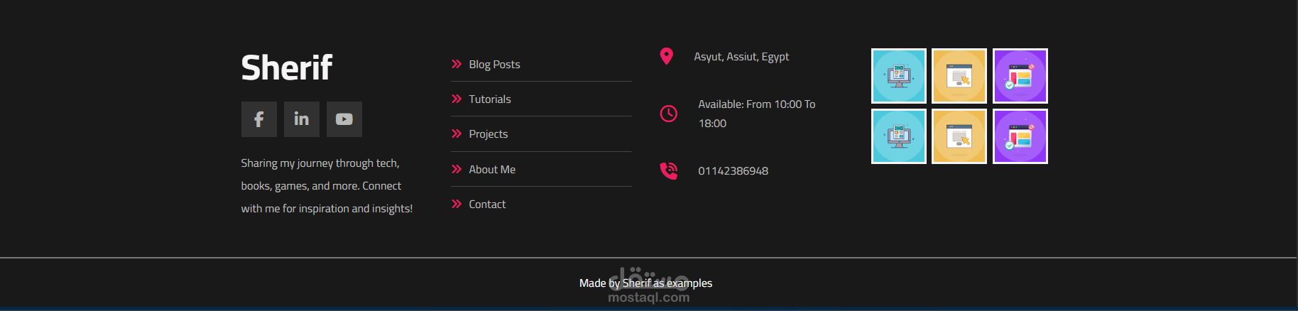The image size is (1298, 311).
Task: Click the chevron arrows beside Contact
Action: tap(457, 204)
